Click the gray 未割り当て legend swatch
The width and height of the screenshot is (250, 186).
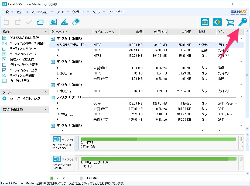click(x=81, y=178)
